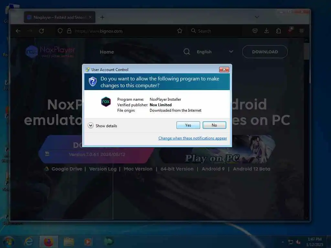Screen dimensions: 331x248
Task: Open the Pocket save icon in Firefox
Action: pyautogui.click(x=255, y=31)
